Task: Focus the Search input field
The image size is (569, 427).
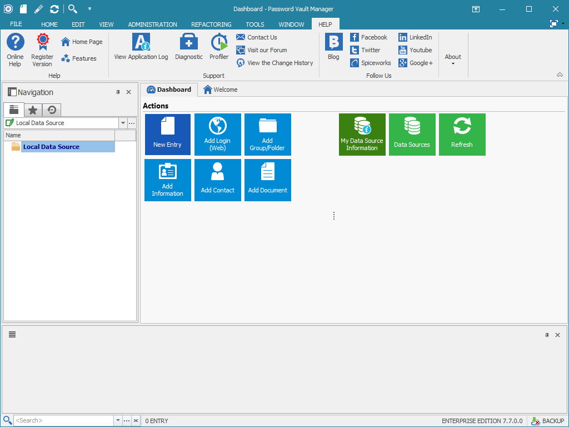Action: 64,420
